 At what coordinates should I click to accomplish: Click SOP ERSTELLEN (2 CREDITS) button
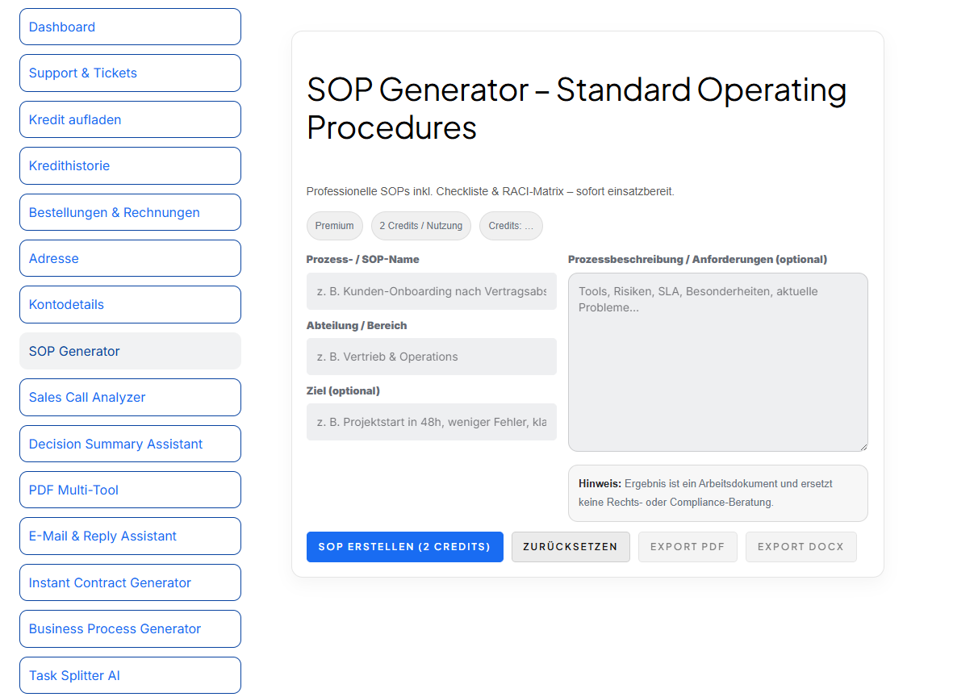(404, 547)
